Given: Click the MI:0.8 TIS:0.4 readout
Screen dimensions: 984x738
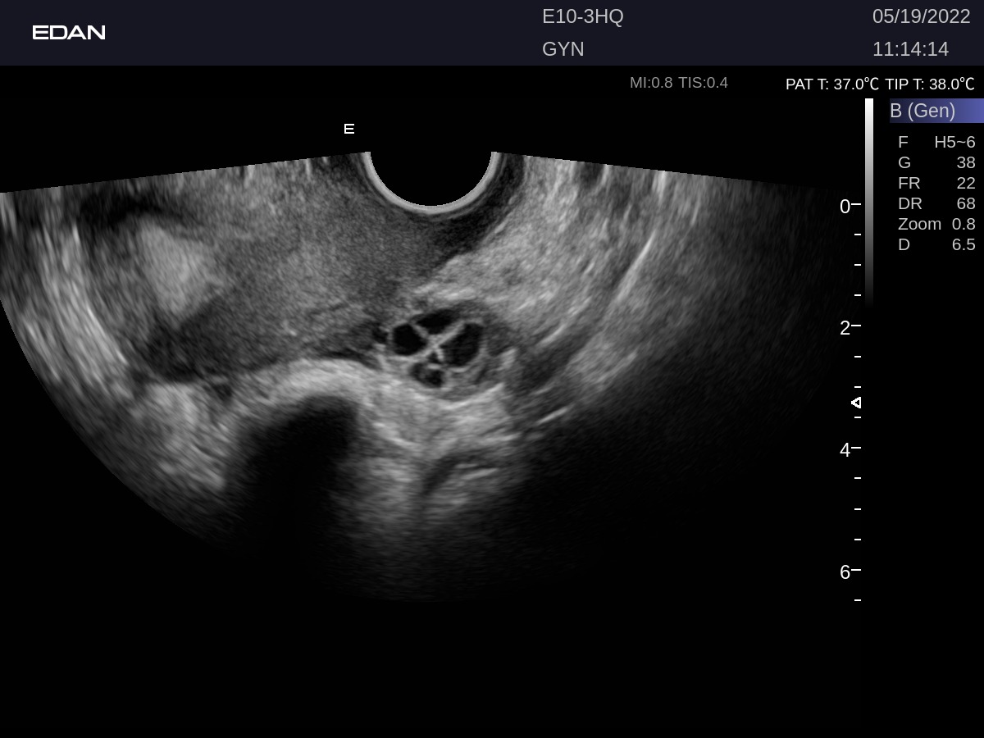Looking at the screenshot, I should (x=678, y=83).
